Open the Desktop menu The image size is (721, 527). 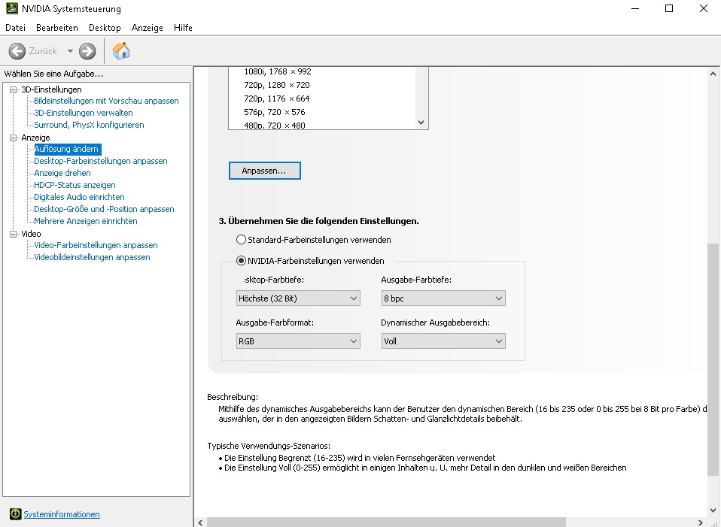pos(105,28)
